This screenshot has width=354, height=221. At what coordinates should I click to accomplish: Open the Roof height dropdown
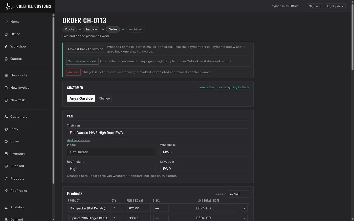pyautogui.click(x=111, y=169)
